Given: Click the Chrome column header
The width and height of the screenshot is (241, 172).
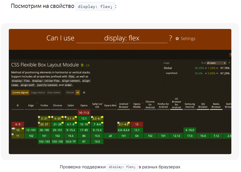Looking at the screenshot, I should pyautogui.click(x=58, y=106).
